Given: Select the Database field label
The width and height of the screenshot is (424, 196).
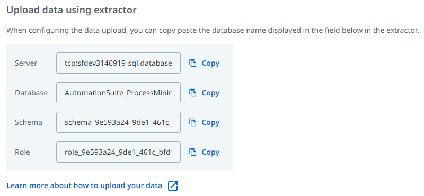Looking at the screenshot, I should pyautogui.click(x=31, y=93).
